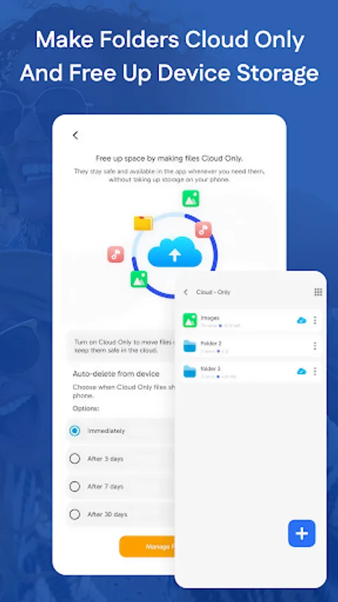The height and width of the screenshot is (602, 338).
Task: Click the Options: label
Action: pos(86,409)
